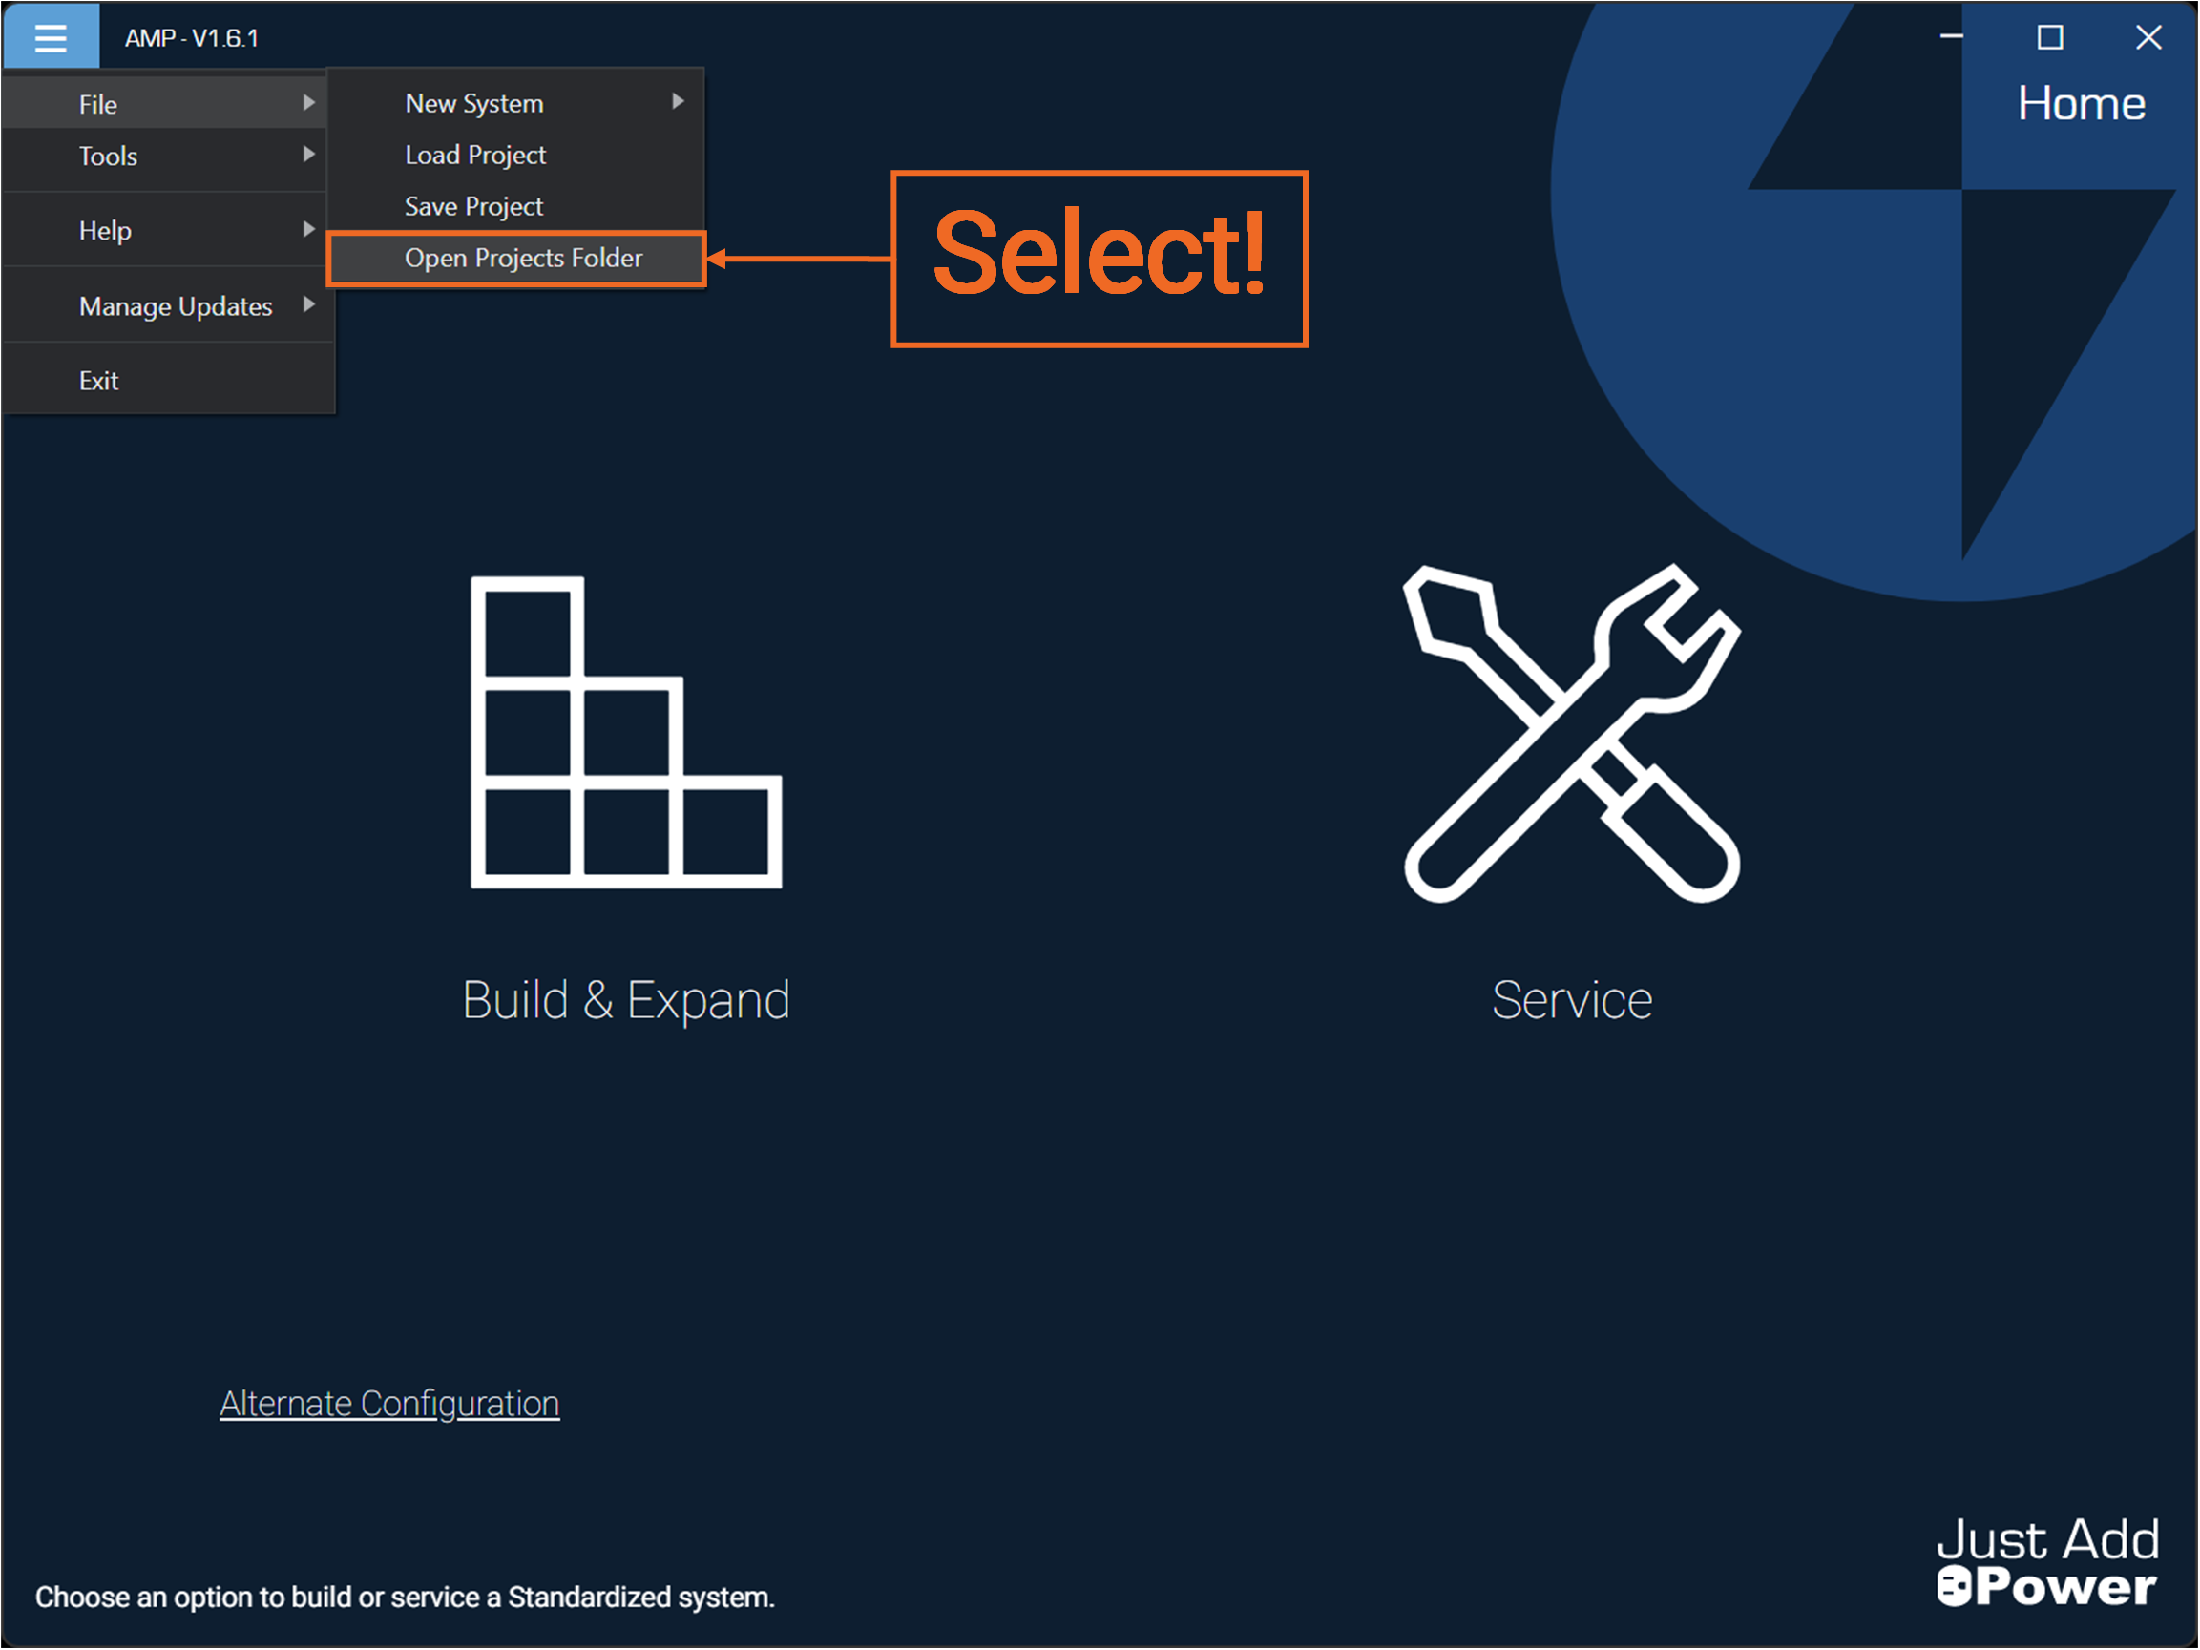
Task: Minimize the AMP window
Action: point(1951,38)
